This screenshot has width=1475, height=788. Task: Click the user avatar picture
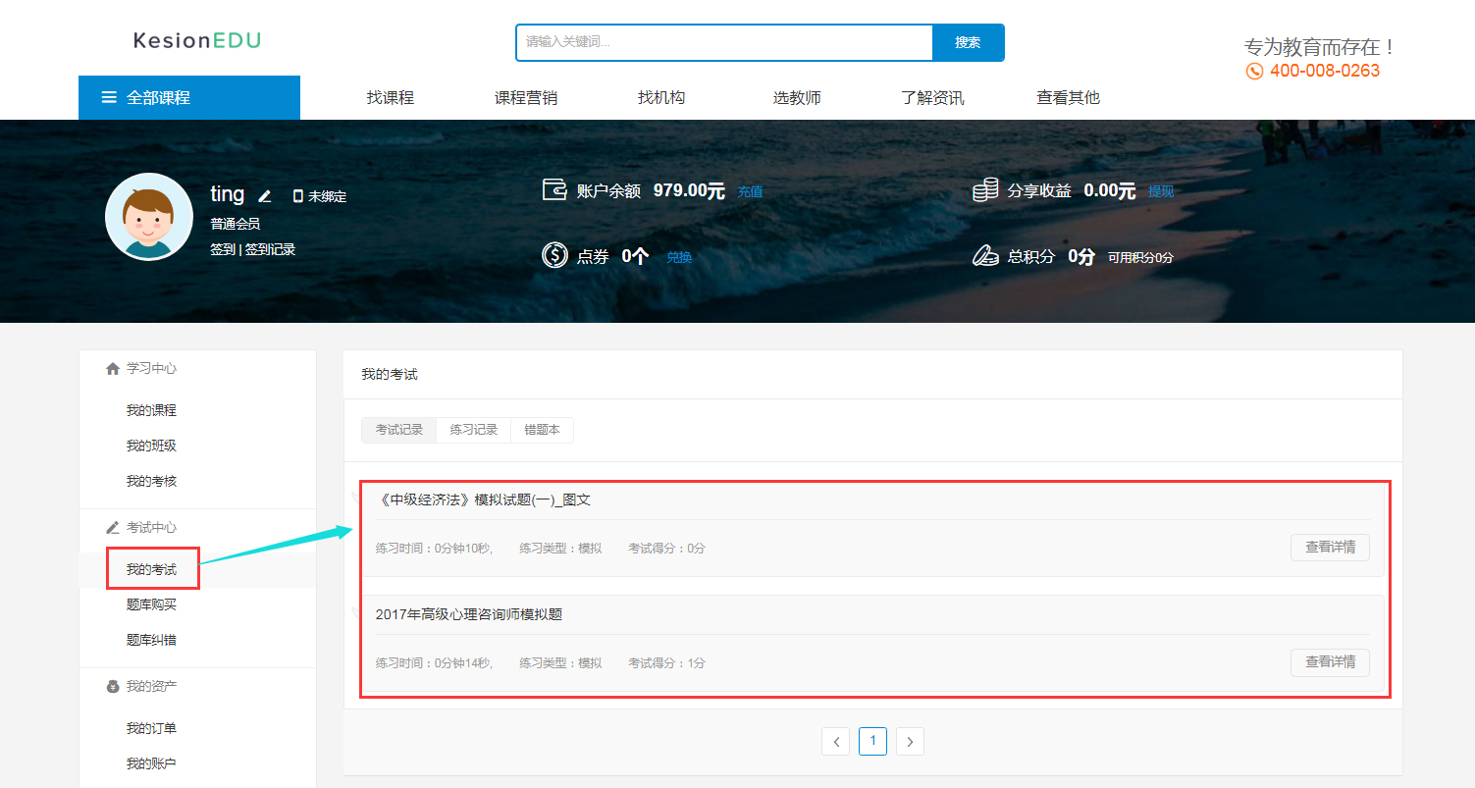click(x=149, y=217)
